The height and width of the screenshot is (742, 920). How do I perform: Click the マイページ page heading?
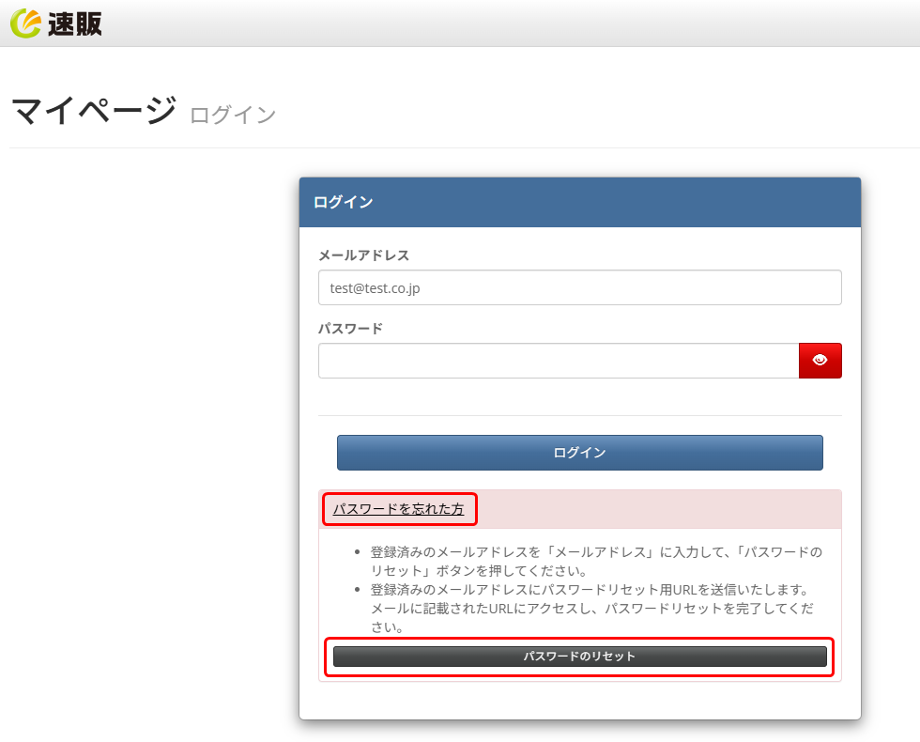[x=93, y=112]
